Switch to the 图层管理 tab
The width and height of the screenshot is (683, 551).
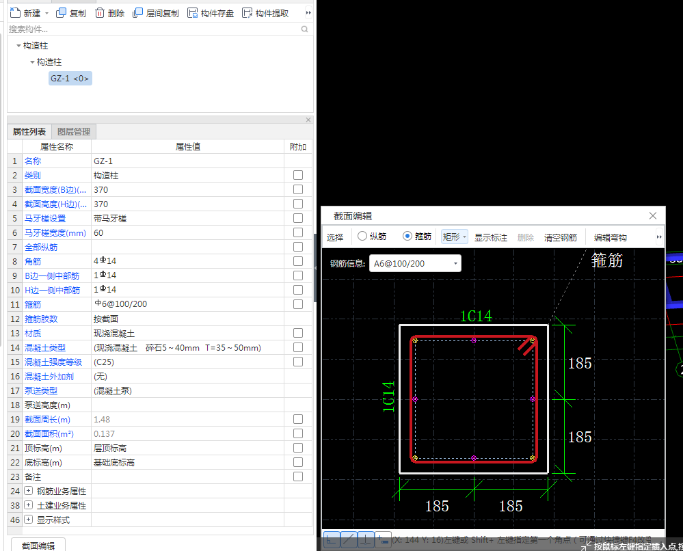(x=74, y=131)
